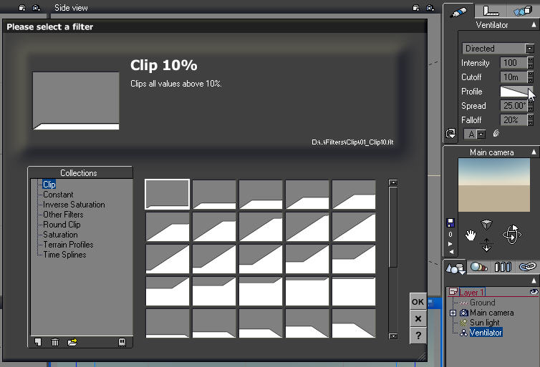Viewport: 540px width, 367px height.
Task: Click the blue floppy disk save camera icon
Action: (450, 223)
